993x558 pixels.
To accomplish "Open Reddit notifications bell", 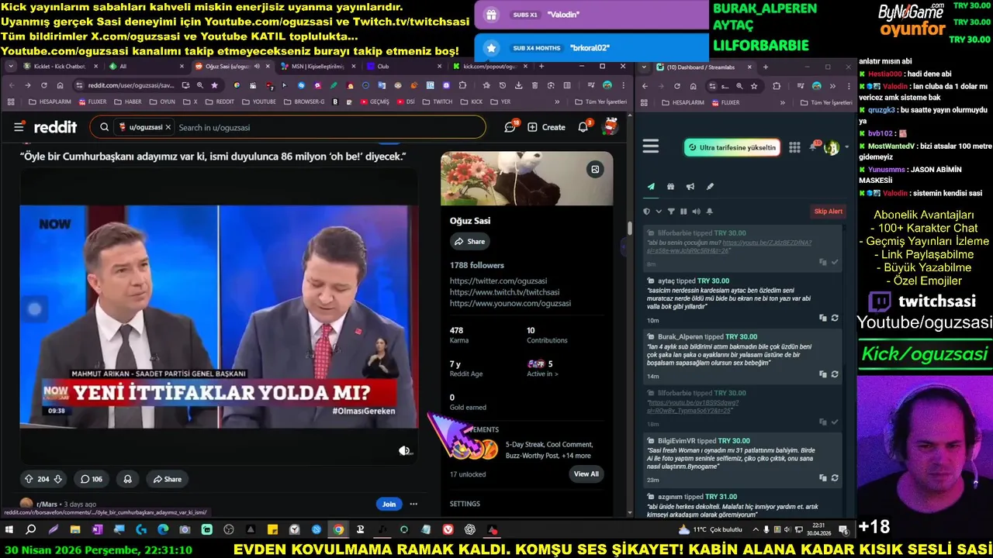I will (583, 127).
